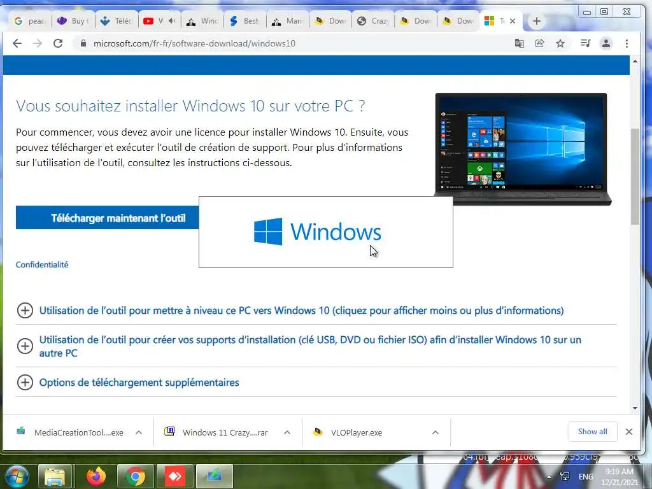Close the active Microsoft tab
Screen dimensions: 652x489
click(x=513, y=21)
